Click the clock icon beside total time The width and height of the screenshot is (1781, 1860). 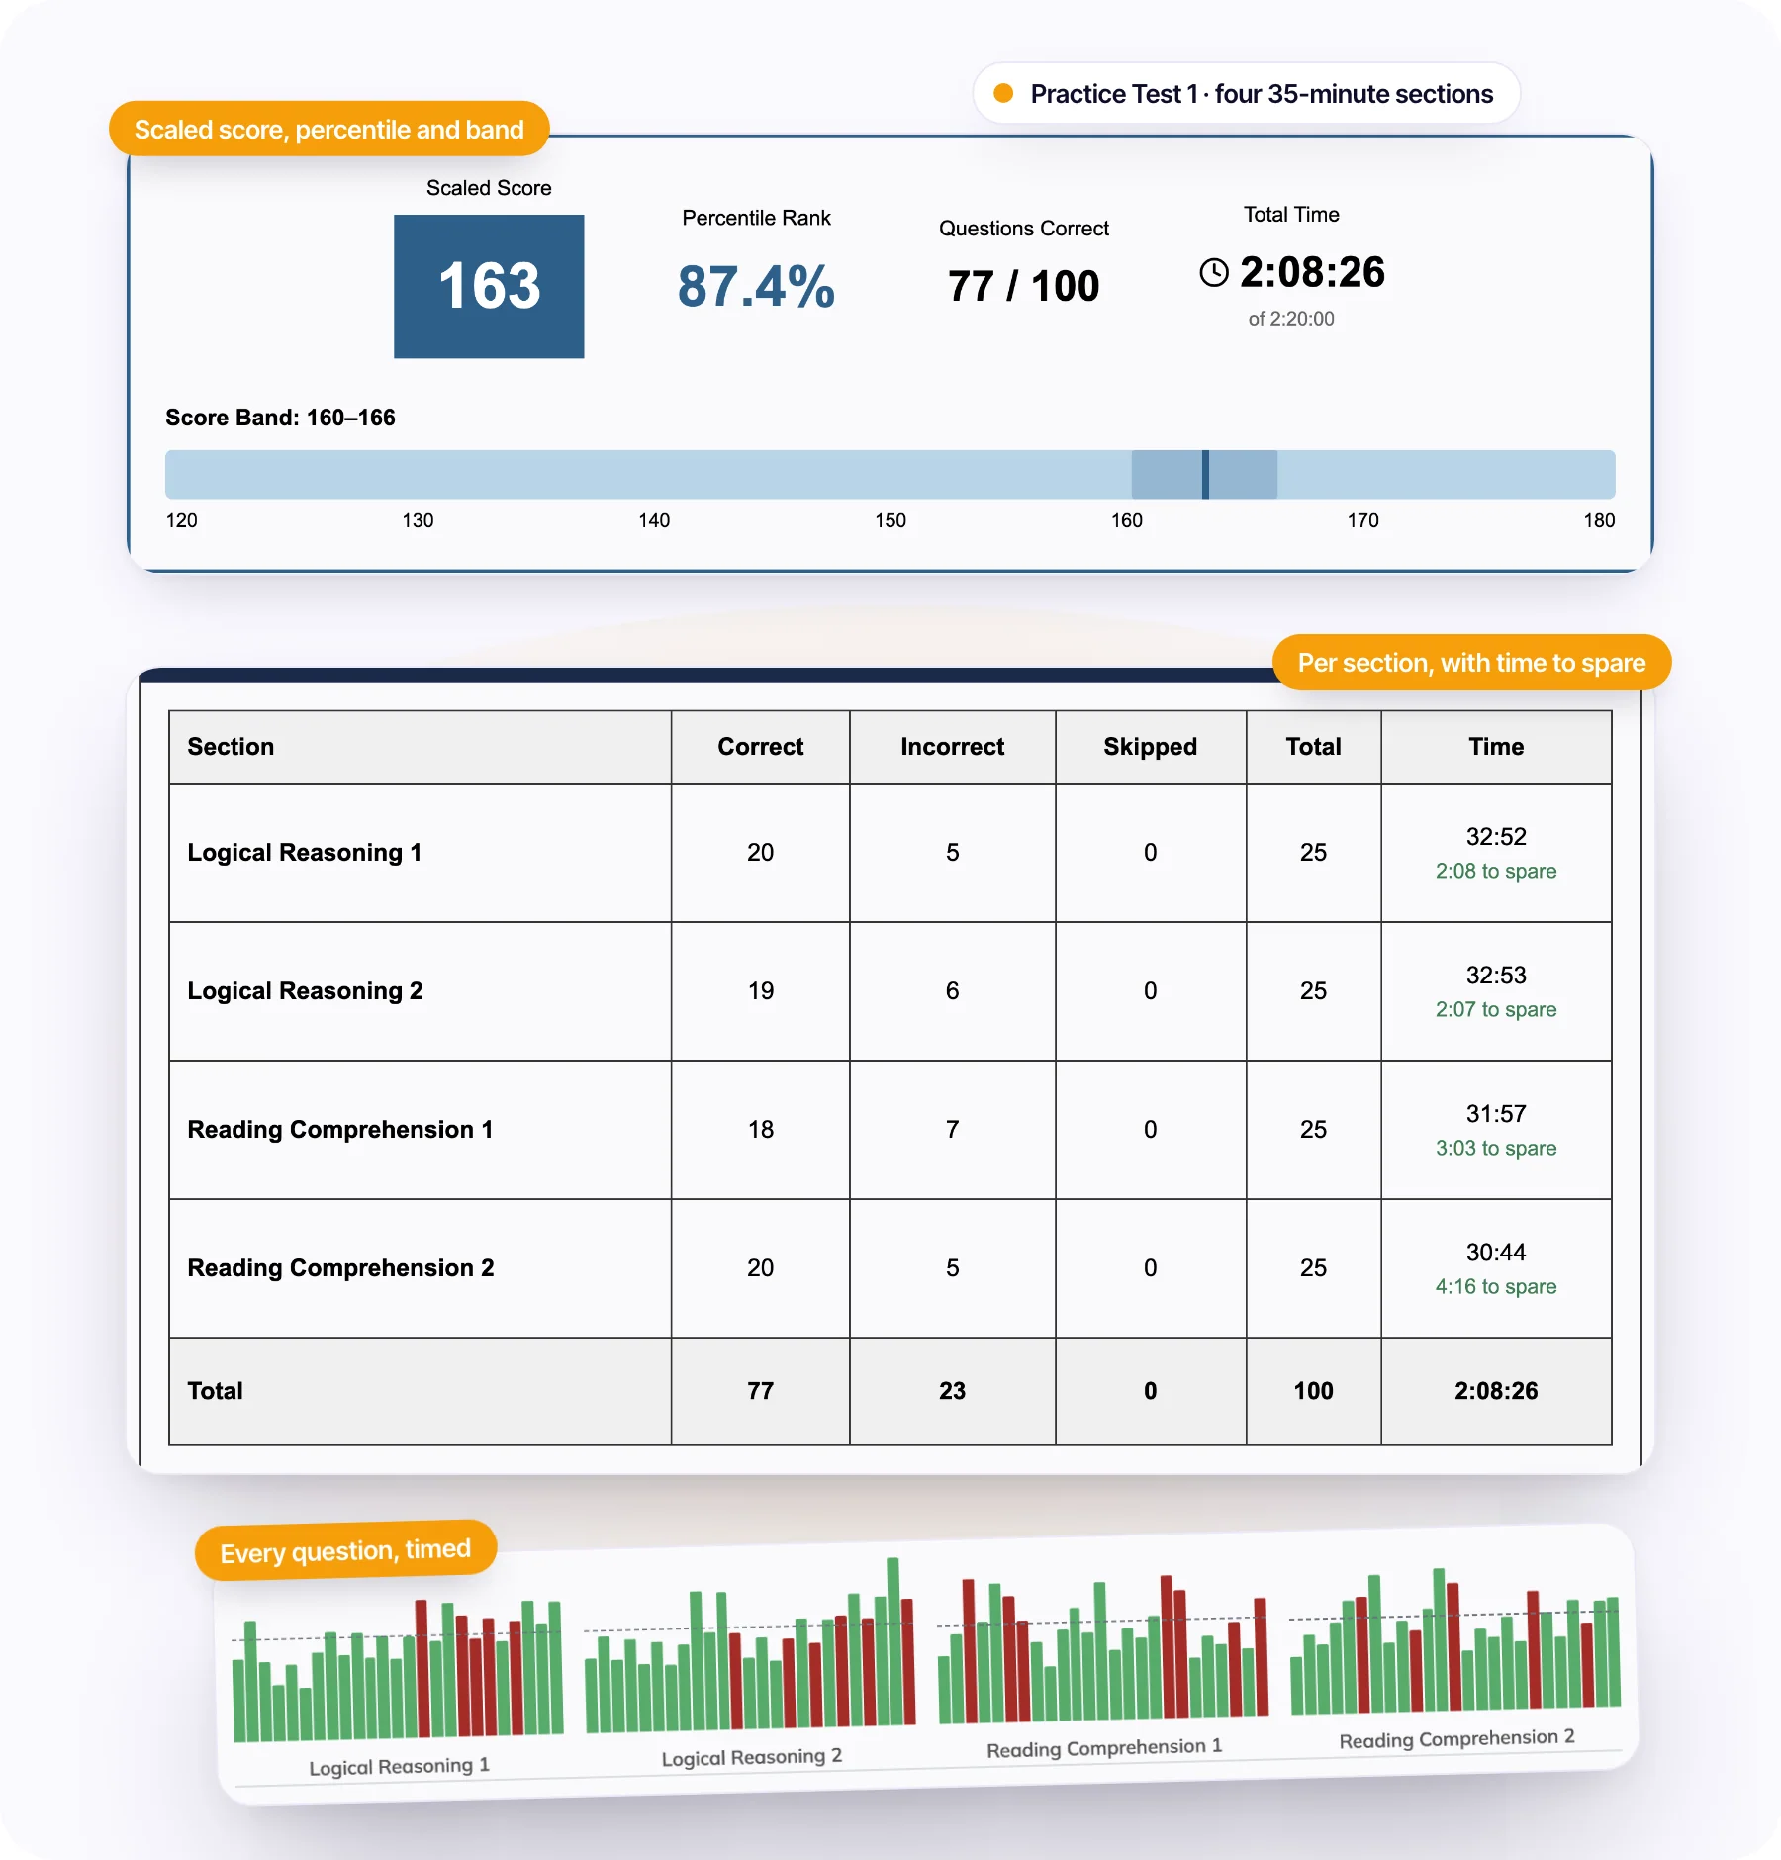(1214, 273)
